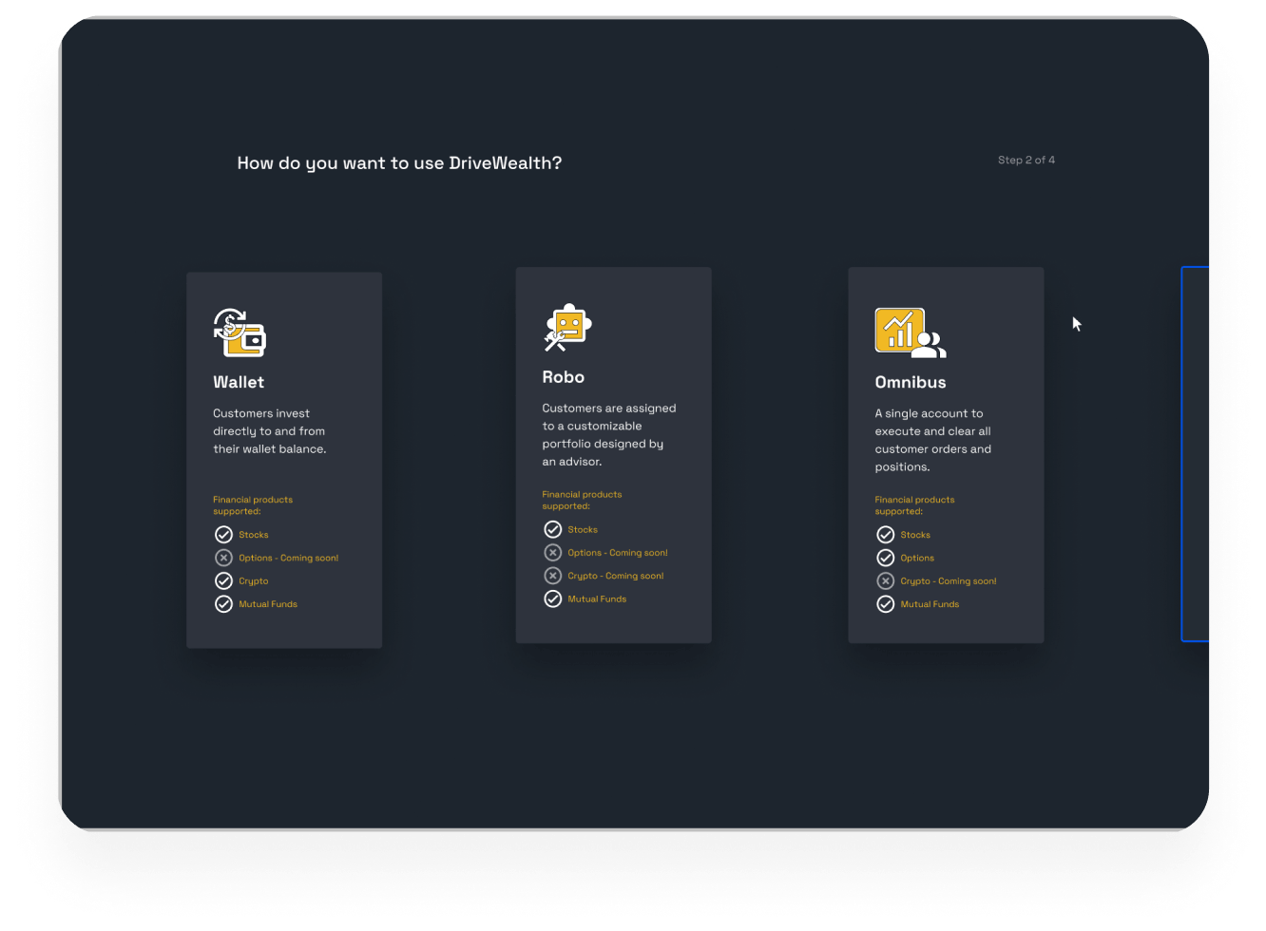Select the Robo card title
This screenshot has height=931, width=1266.
tap(564, 377)
